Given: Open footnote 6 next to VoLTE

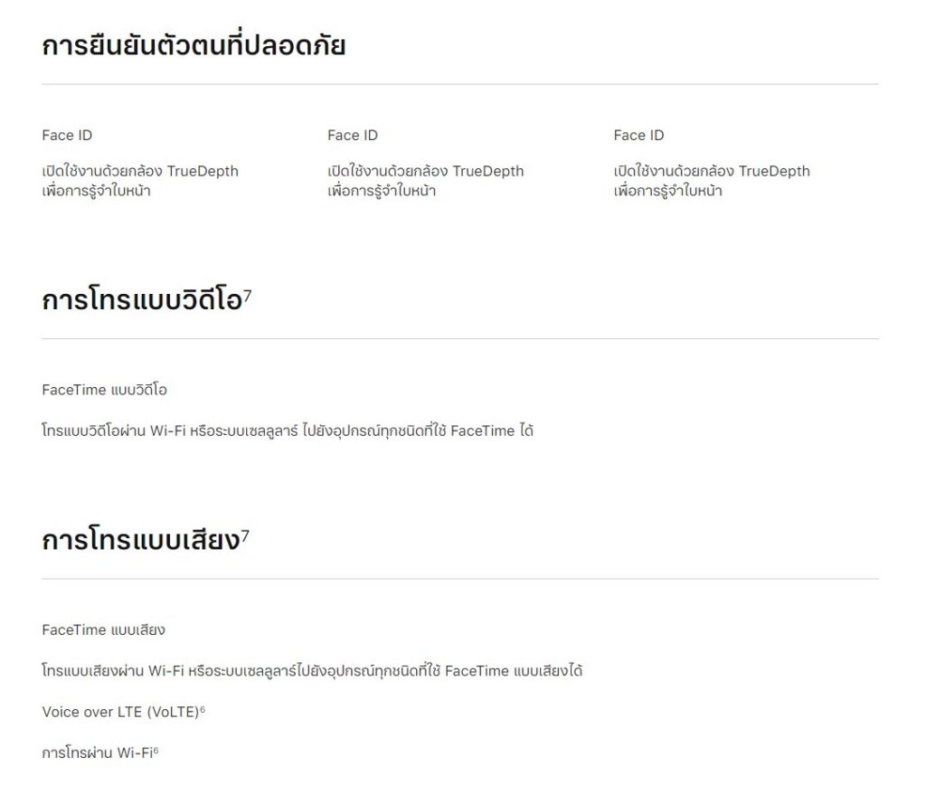Looking at the screenshot, I should click(x=203, y=709).
